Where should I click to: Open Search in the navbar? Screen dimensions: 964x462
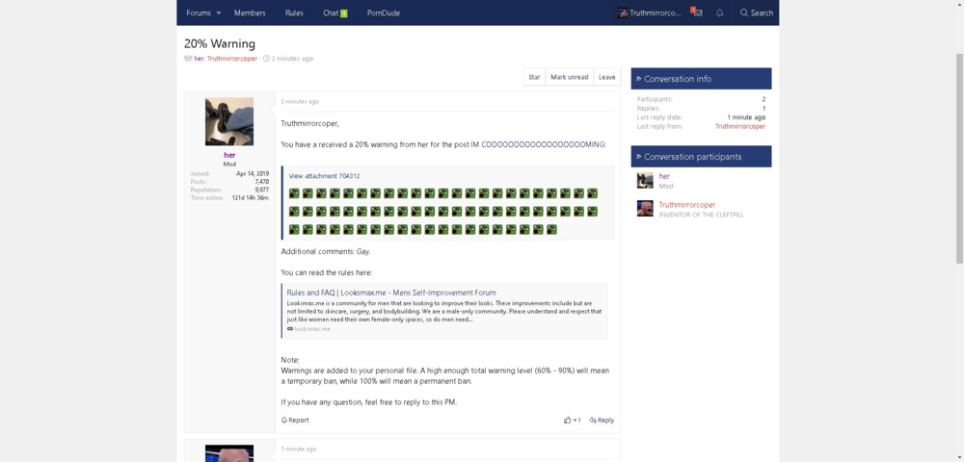756,13
